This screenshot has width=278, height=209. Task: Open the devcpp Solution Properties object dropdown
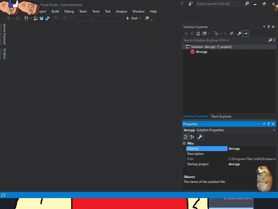click(274, 130)
